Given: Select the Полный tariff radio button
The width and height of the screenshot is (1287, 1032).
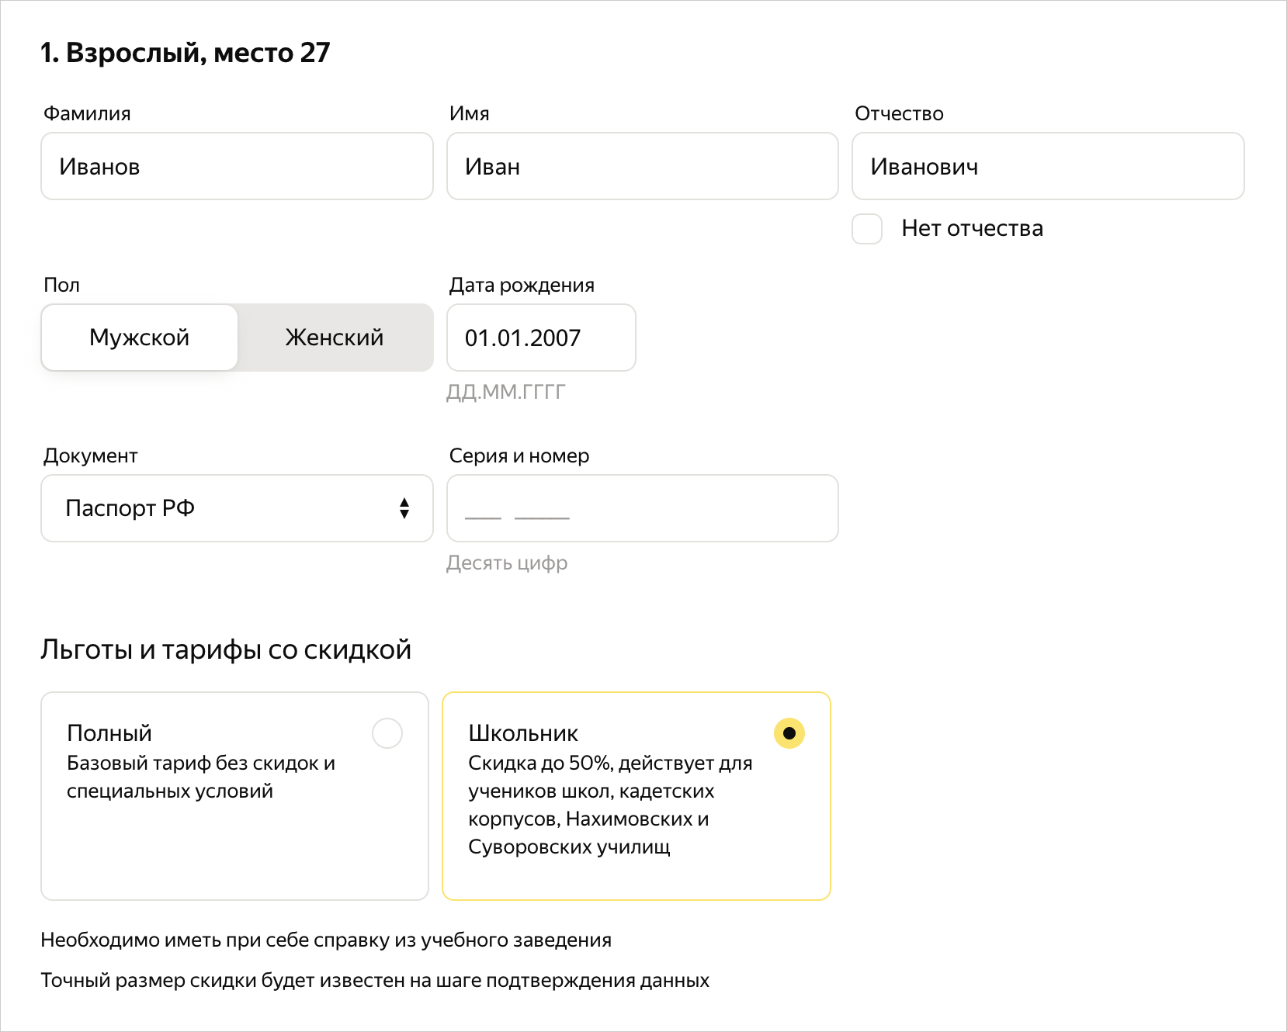Looking at the screenshot, I should pyautogui.click(x=387, y=733).
